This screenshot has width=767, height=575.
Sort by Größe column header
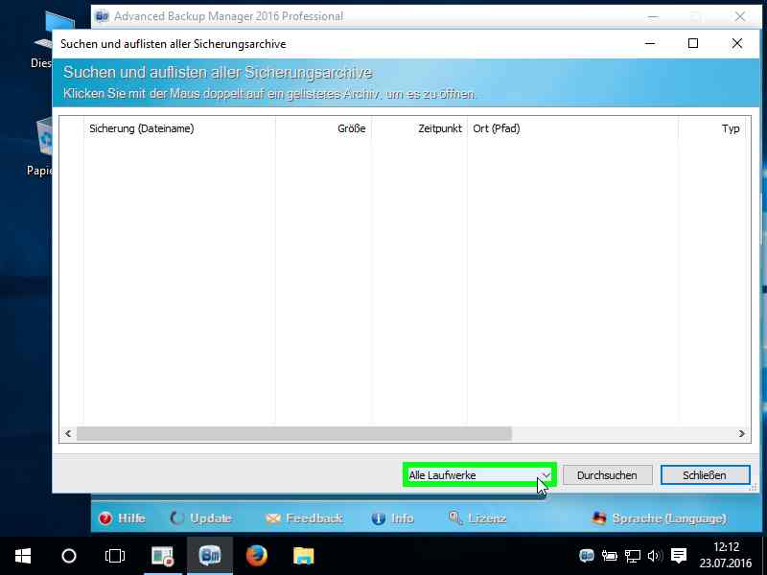pos(323,128)
